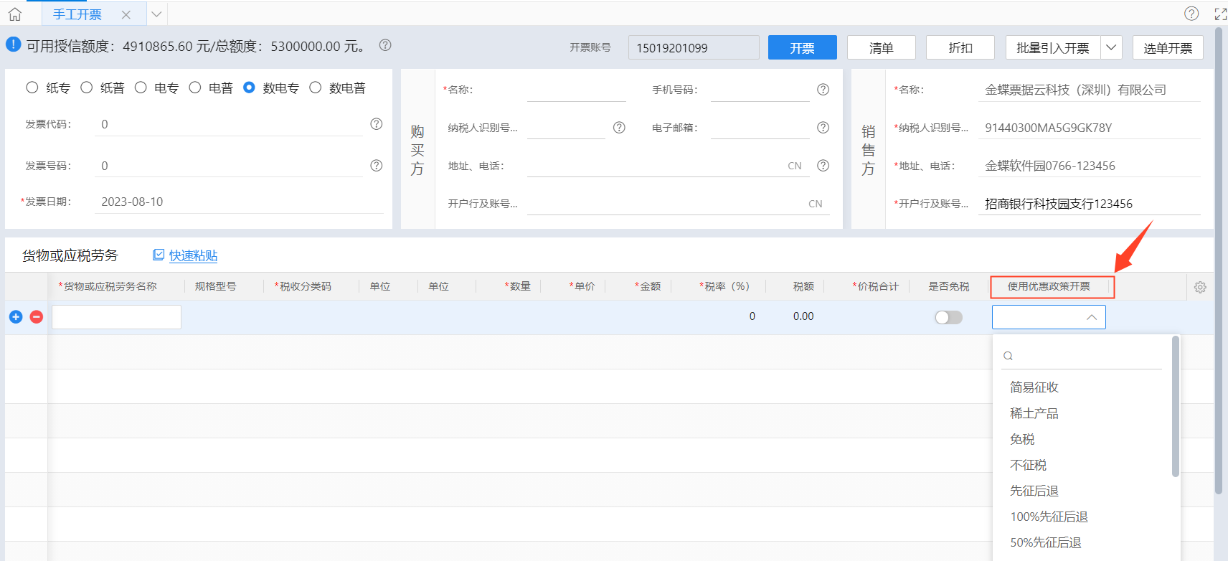Screen dimensions: 1228x561
Task: Remove the row with the minus icon
Action: 37,317
